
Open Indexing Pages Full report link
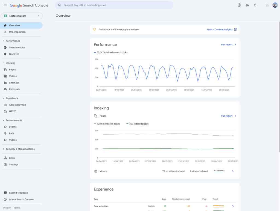[227, 116]
